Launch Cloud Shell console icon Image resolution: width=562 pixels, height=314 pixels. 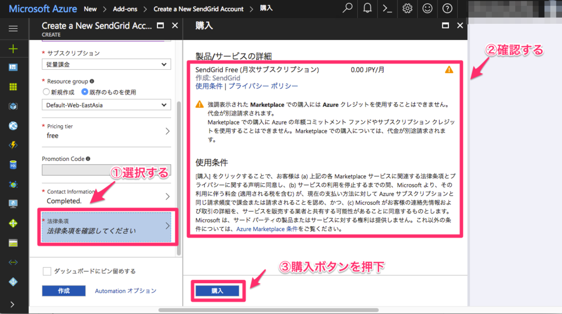coord(387,8)
